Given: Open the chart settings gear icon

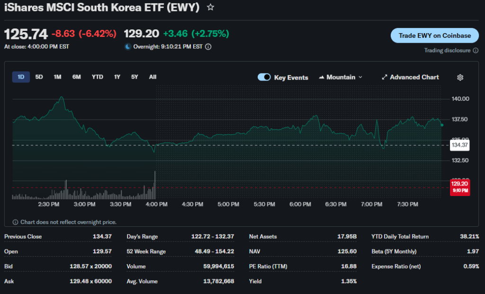Looking at the screenshot, I should pyautogui.click(x=460, y=78).
